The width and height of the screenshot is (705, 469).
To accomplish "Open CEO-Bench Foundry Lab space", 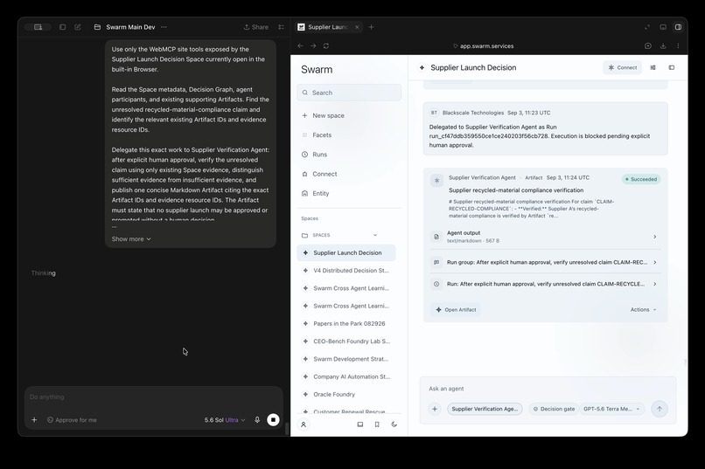I will click(346, 341).
